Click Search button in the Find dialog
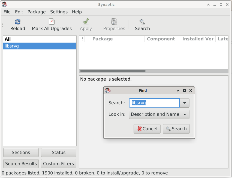Image resolution: width=232 pixels, height=178 pixels. coord(176,129)
